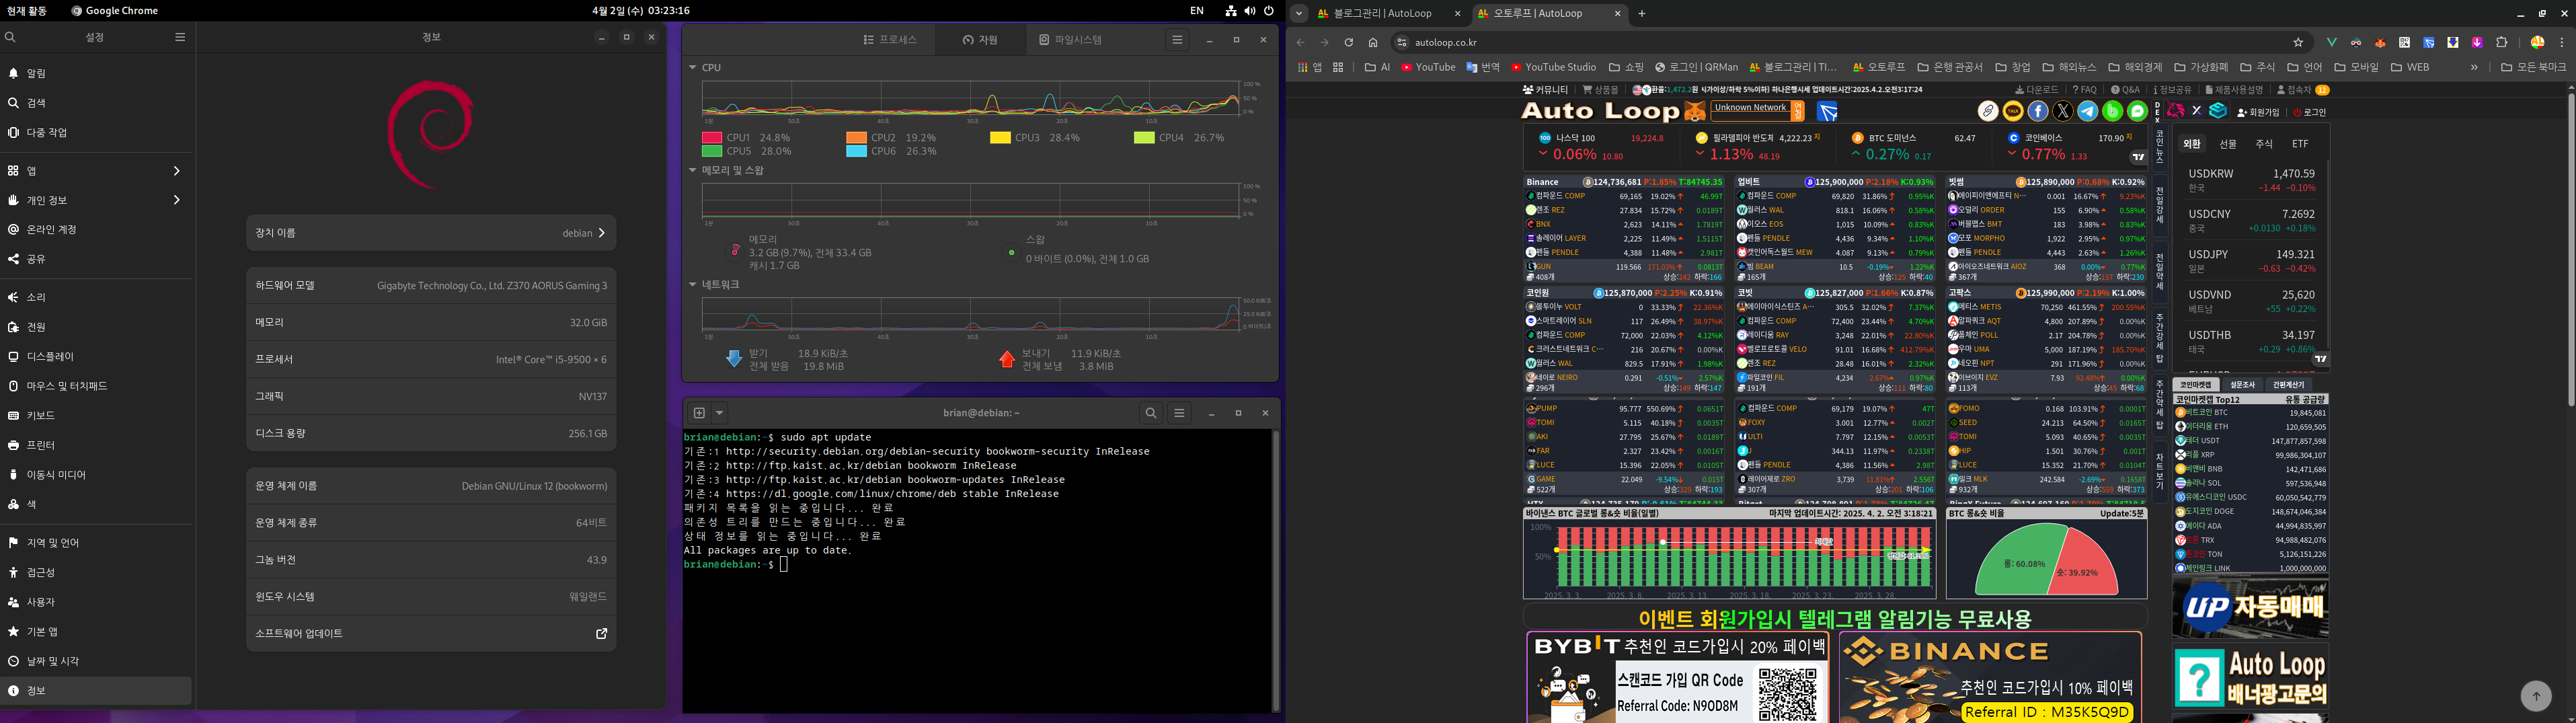Open 소프트웨어 업데이트 external link icon
The width and height of the screenshot is (2576, 723).
pyautogui.click(x=602, y=633)
